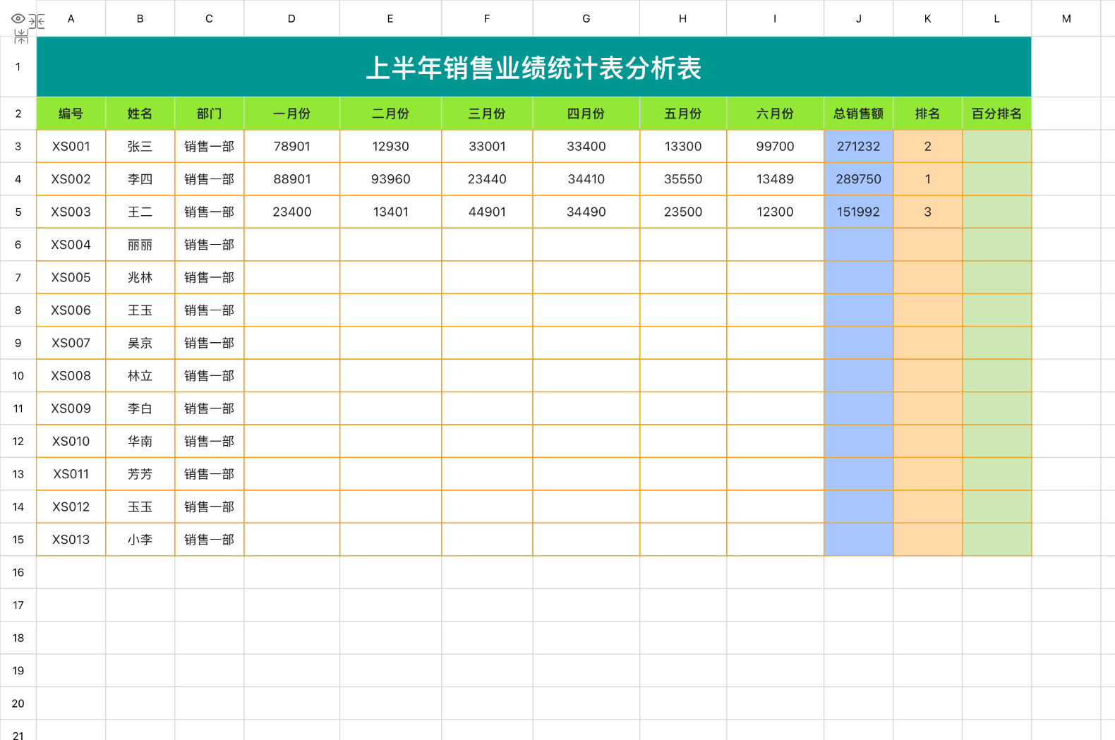Click the name cell 张三
Image resolution: width=1115 pixels, height=740 pixels.
[x=140, y=146]
